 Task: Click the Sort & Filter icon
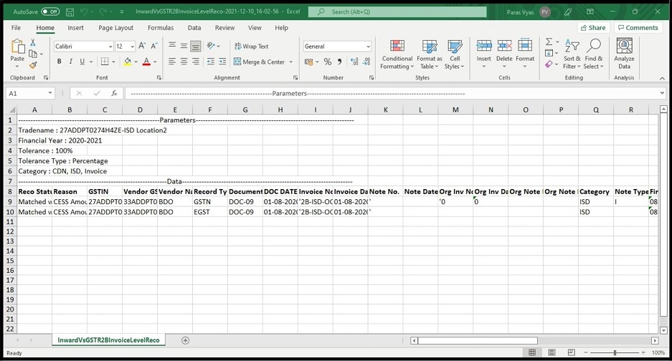572,53
